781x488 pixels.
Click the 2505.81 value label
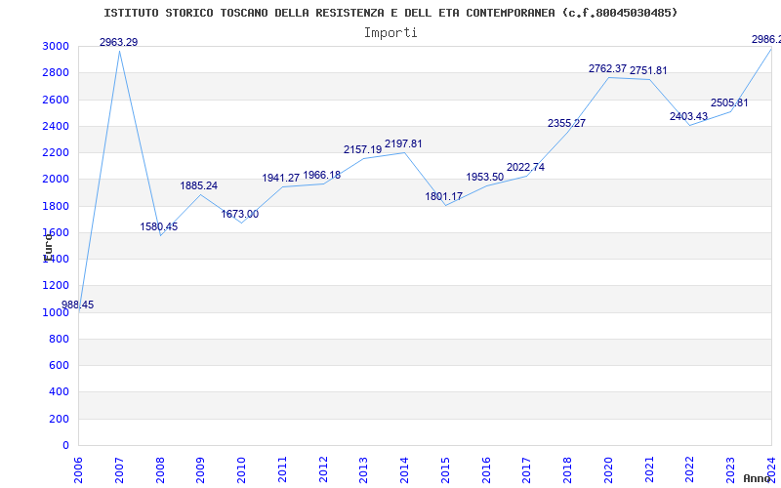pyautogui.click(x=729, y=102)
